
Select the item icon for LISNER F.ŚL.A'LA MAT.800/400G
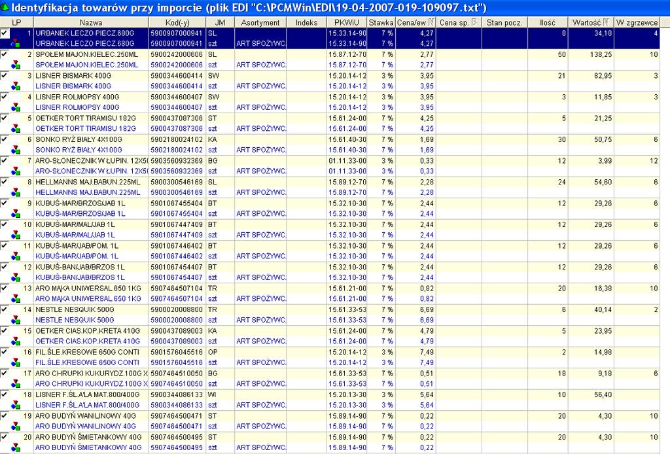[x=16, y=405]
